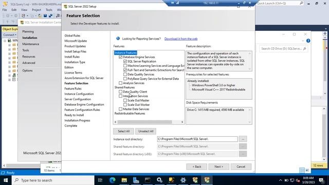Select Advanced in Installation Center
The image size is (329, 185).
29,63
